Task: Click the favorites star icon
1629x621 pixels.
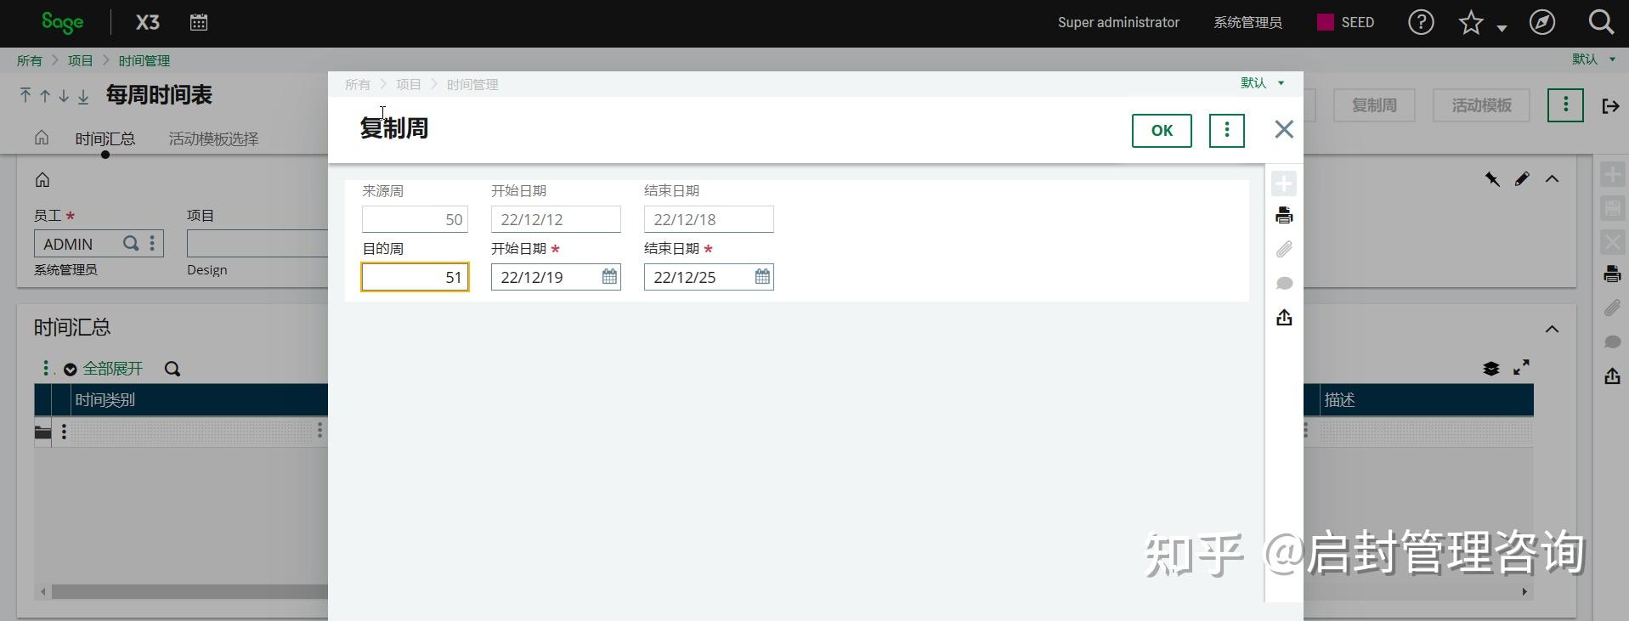Action: pos(1471,23)
